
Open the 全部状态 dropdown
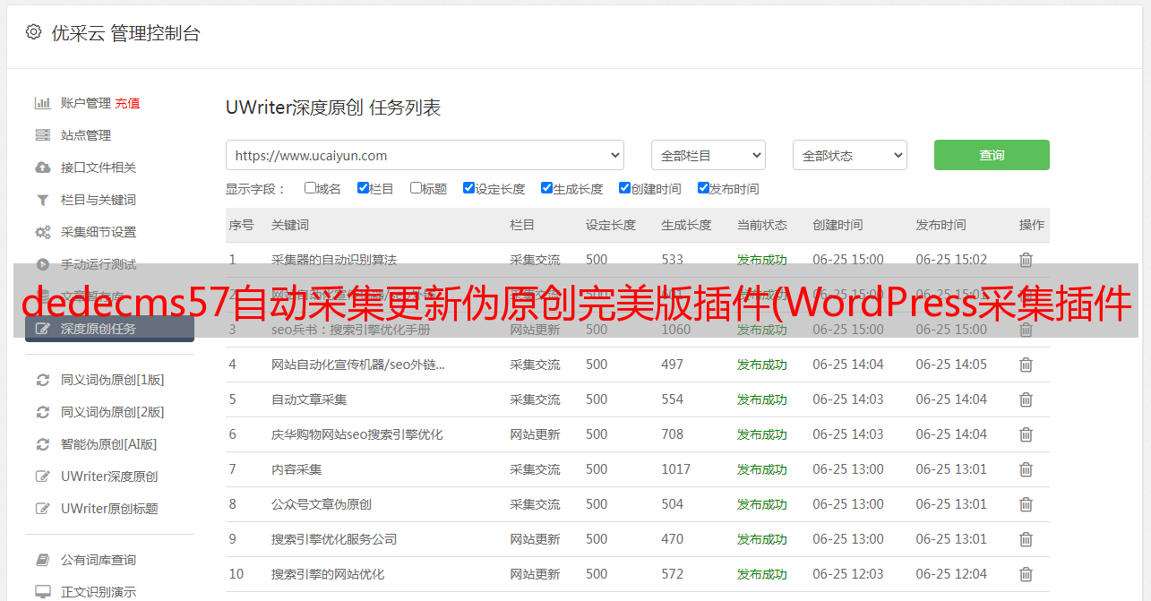[x=850, y=155]
